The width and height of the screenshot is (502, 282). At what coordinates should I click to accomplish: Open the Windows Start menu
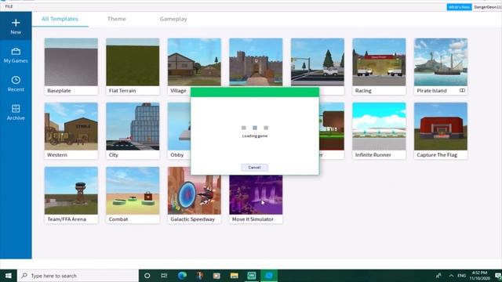(x=9, y=276)
